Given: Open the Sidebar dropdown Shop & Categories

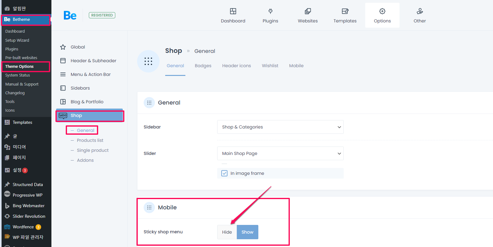Looking at the screenshot, I should (280, 127).
